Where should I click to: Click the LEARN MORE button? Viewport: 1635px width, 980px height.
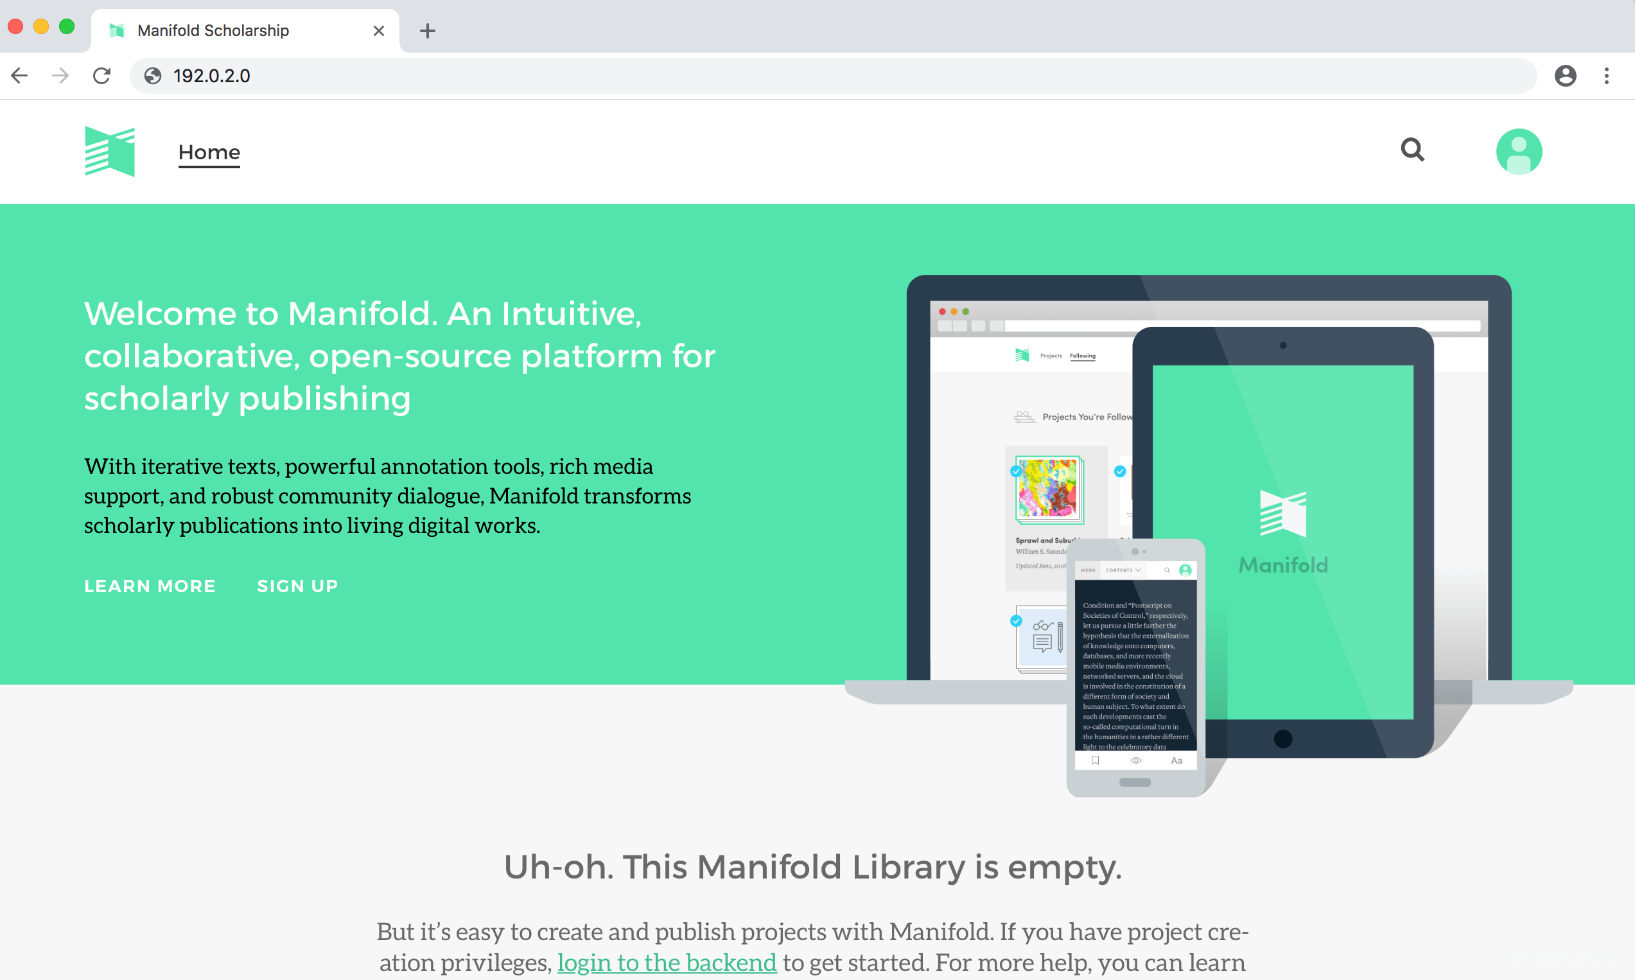149,586
